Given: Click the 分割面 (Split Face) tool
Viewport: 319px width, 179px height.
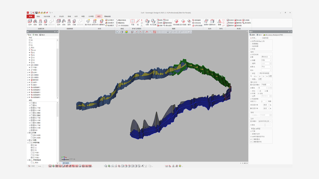Looking at the screenshot, I should coord(246,20).
